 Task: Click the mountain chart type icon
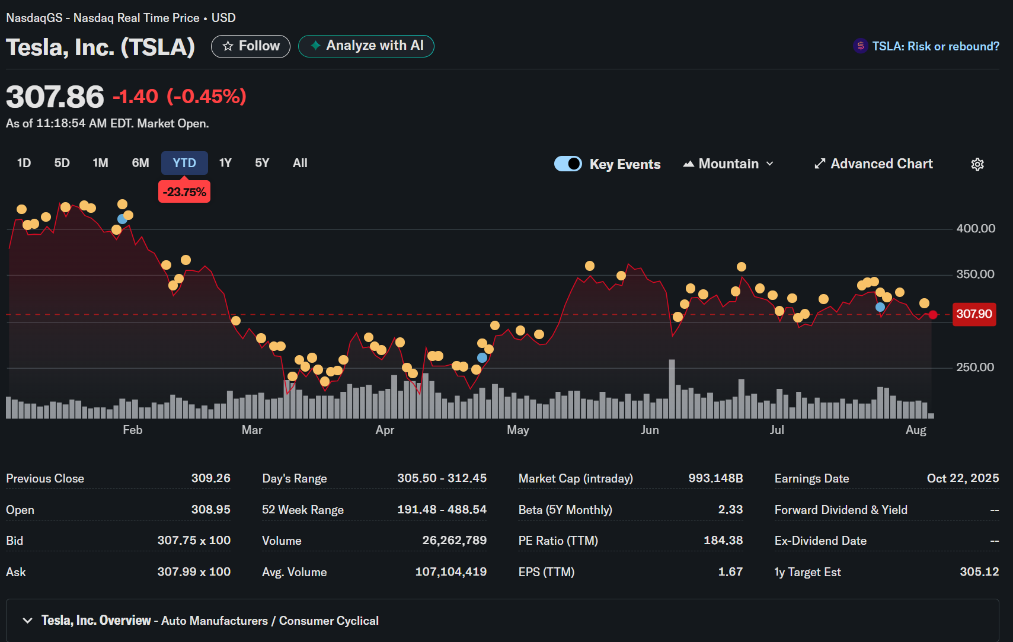(688, 164)
